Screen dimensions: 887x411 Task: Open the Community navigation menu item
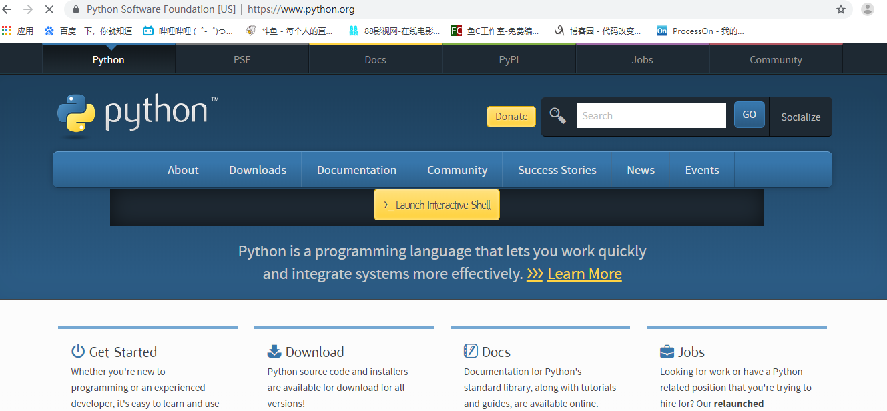(457, 170)
